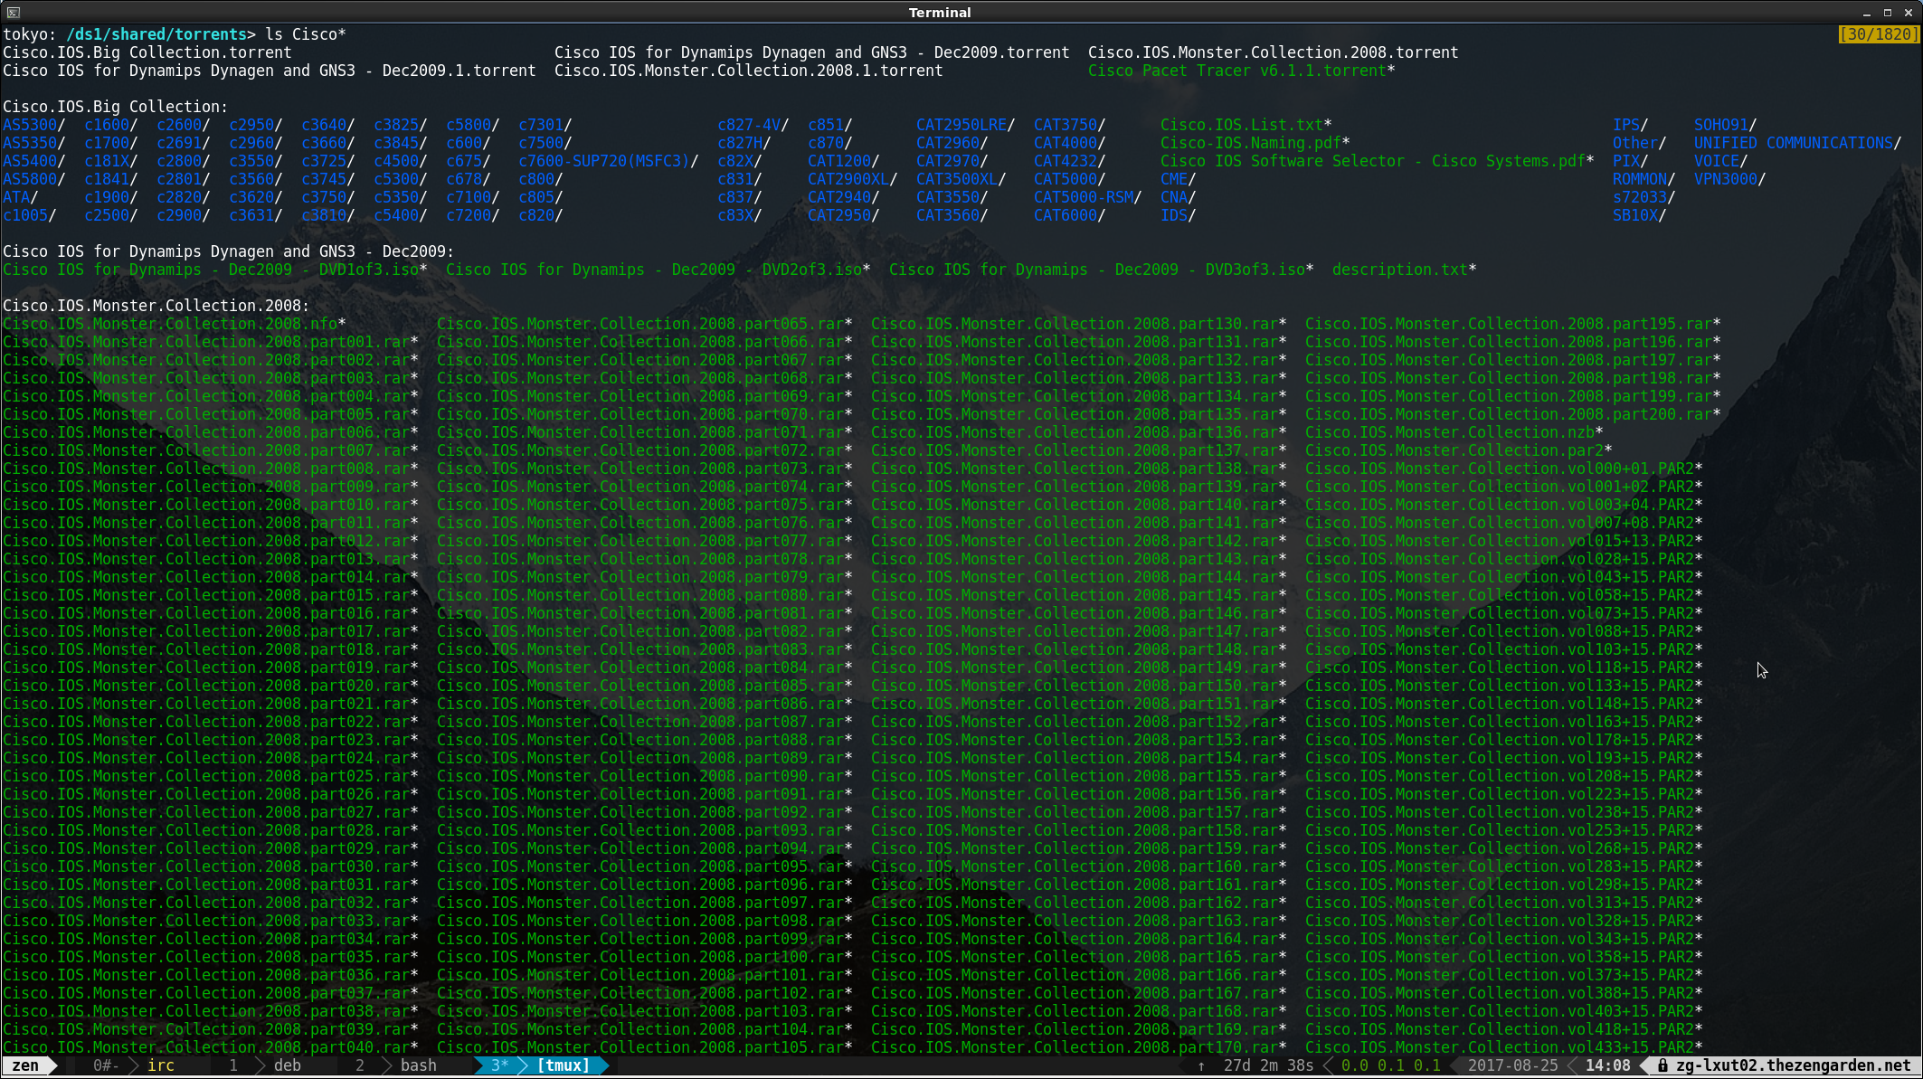Click the IDS directory entry
1923x1079 pixels.
click(1174, 215)
